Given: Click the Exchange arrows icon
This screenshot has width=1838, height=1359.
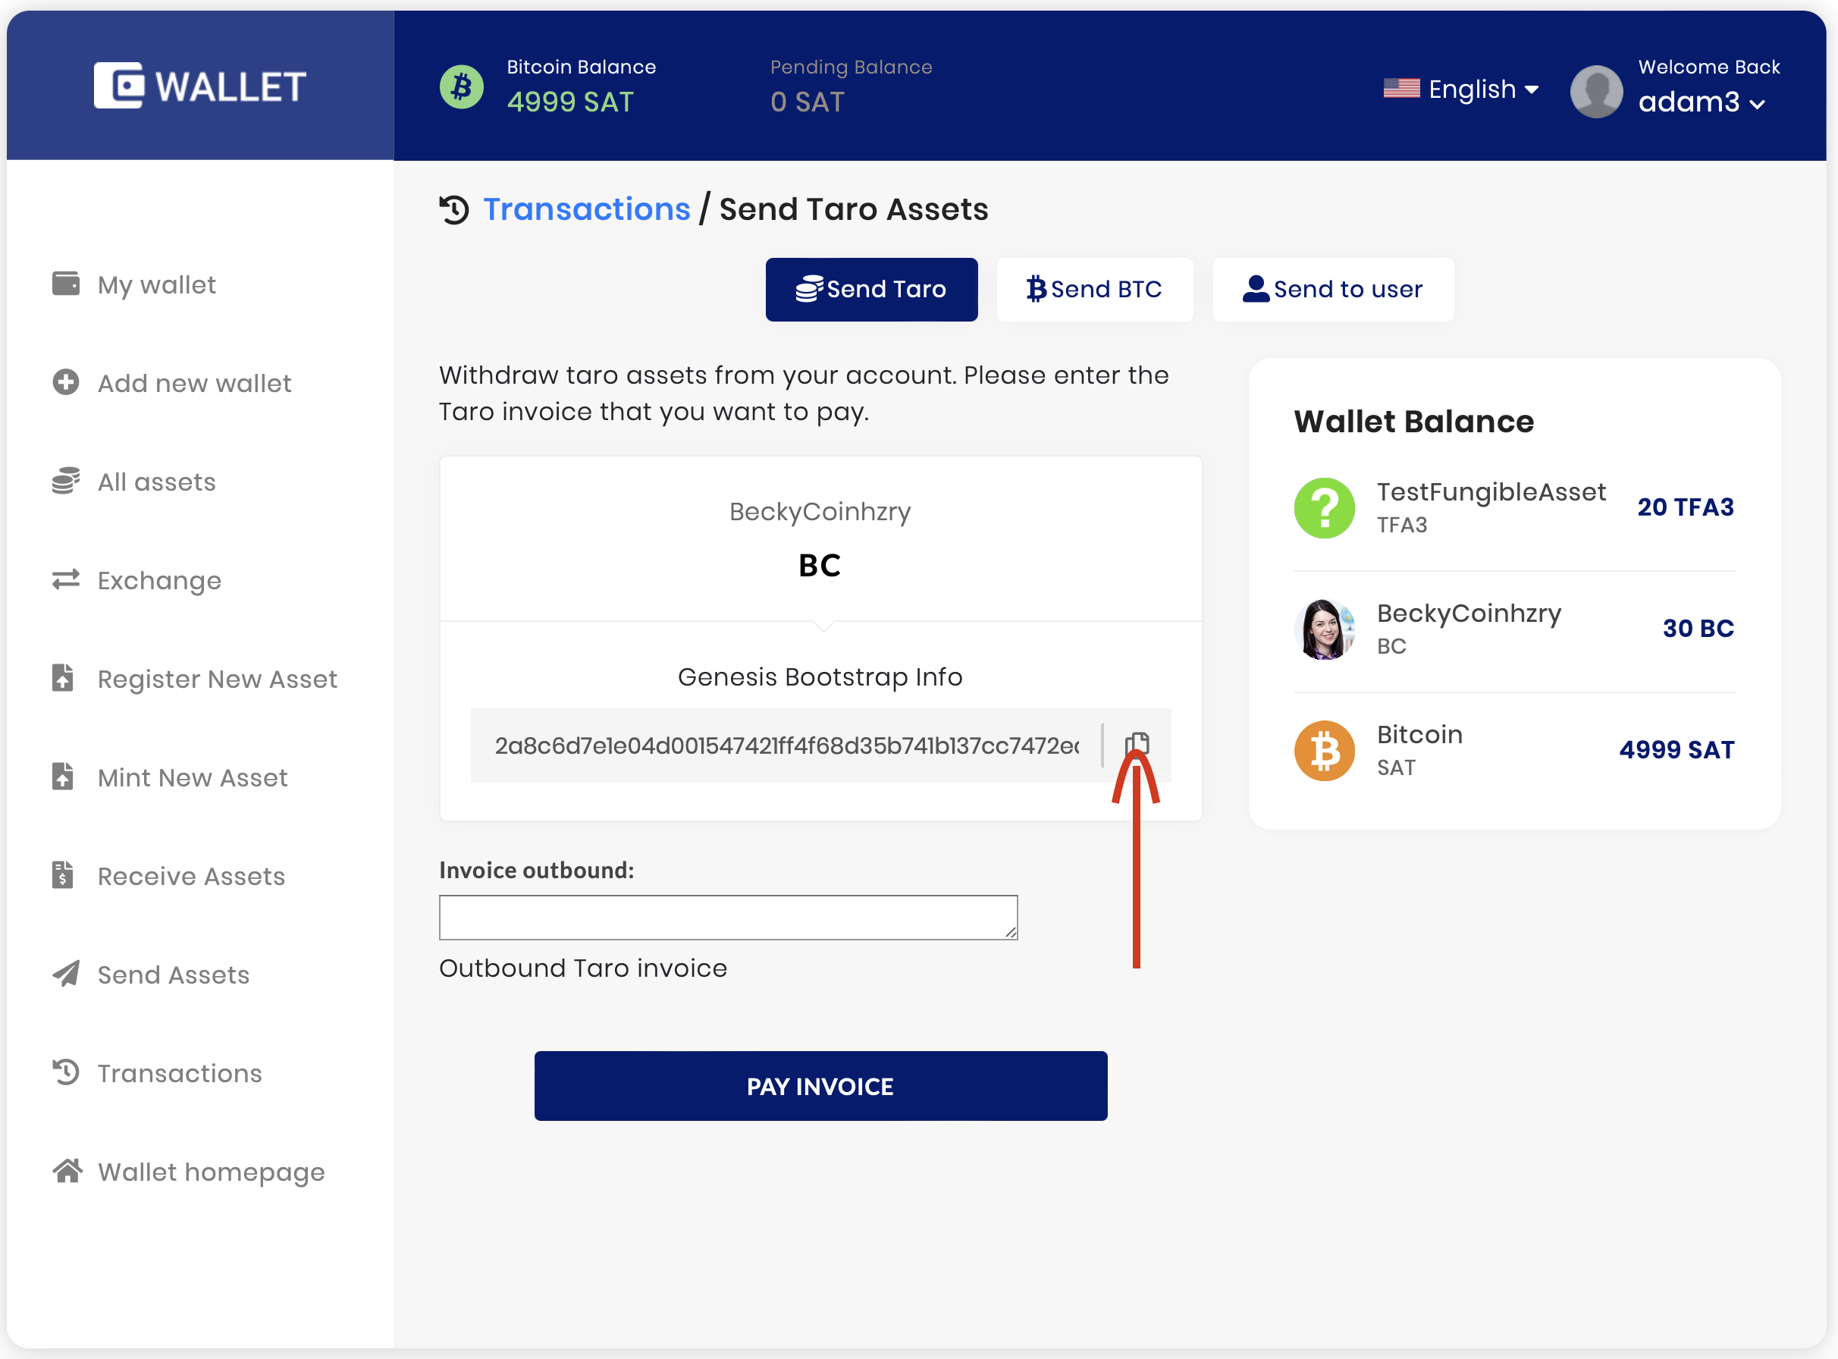Looking at the screenshot, I should click(66, 580).
